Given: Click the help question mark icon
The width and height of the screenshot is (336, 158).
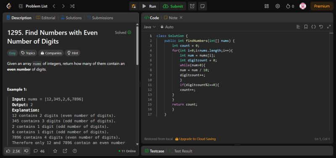Looking at the screenshot, I should (x=75, y=151).
